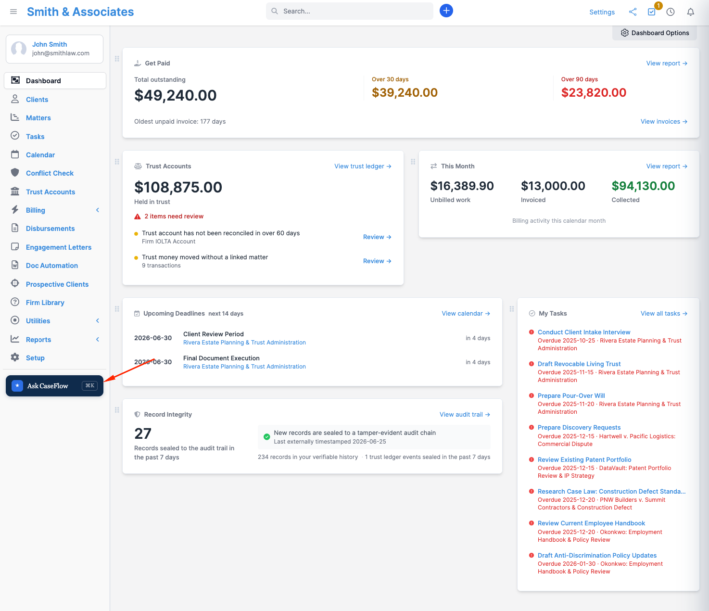Click the clock timer icon
709x611 pixels.
[671, 12]
